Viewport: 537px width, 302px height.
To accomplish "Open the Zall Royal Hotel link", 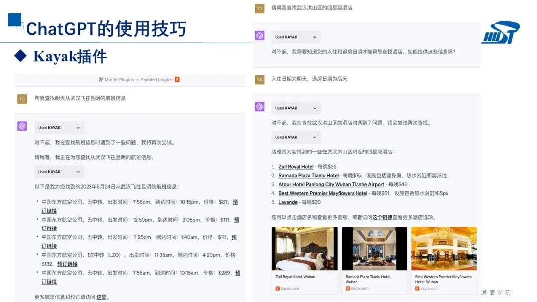I will pos(296,167).
